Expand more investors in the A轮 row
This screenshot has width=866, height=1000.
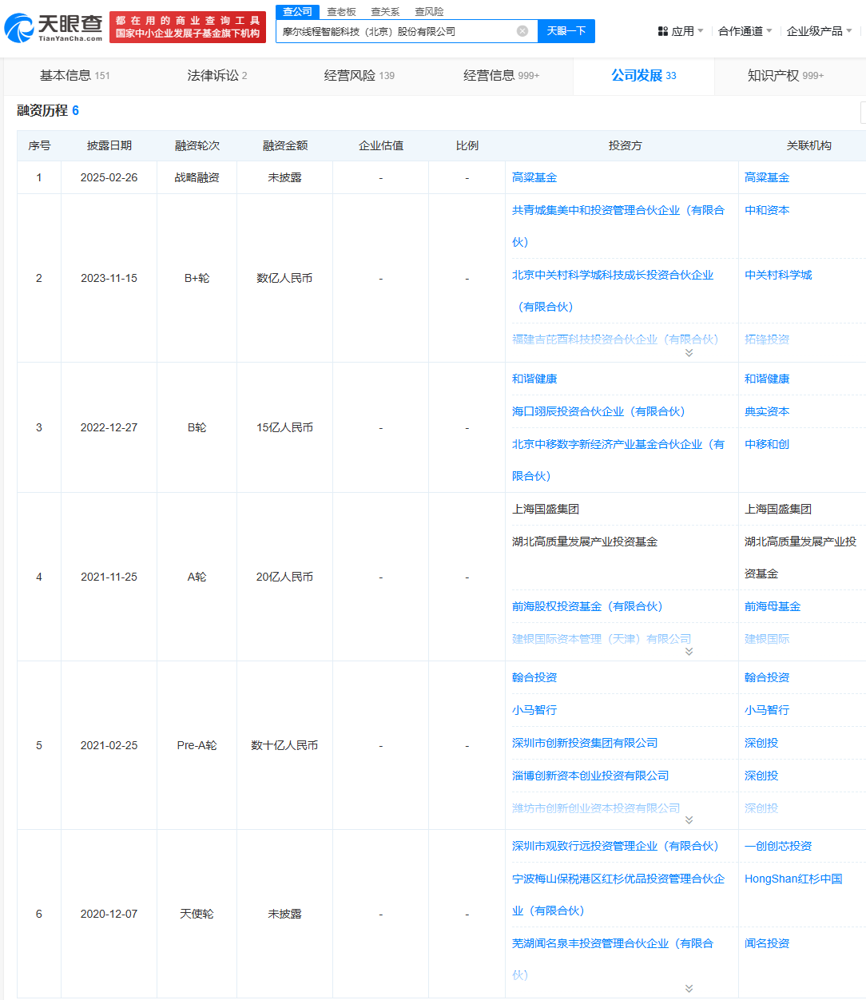pyautogui.click(x=689, y=652)
